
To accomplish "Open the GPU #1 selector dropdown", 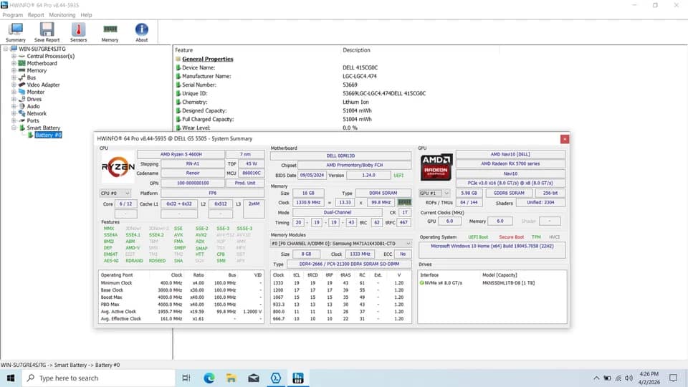I will coord(434,193).
